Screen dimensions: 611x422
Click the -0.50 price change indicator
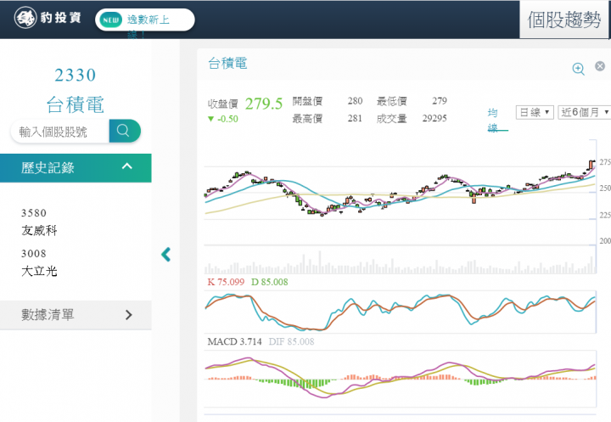click(x=223, y=119)
